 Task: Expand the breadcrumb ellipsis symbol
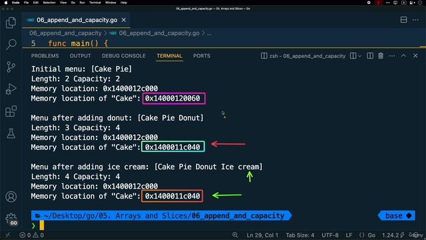coord(209,33)
